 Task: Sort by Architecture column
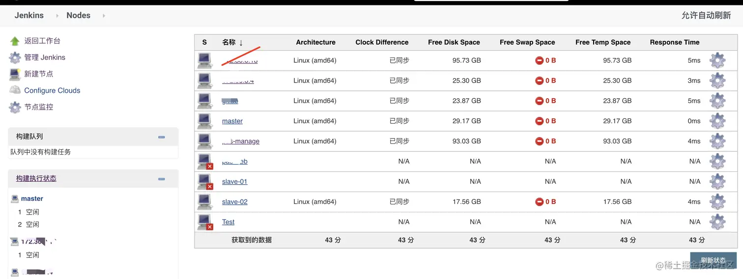click(315, 42)
